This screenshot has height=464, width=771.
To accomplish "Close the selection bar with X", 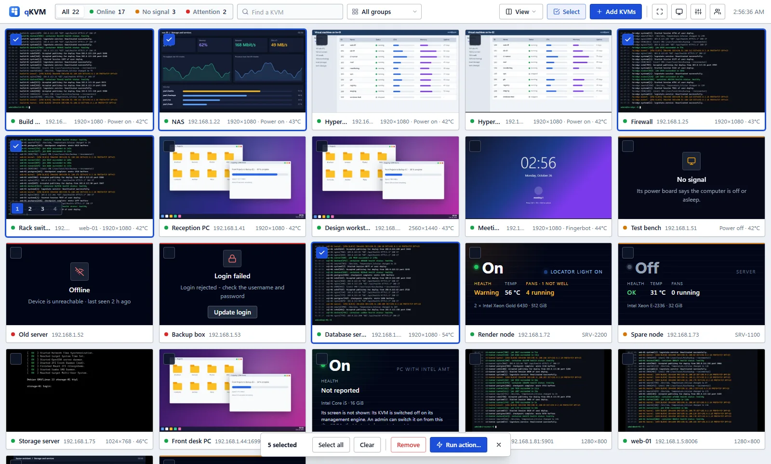I will point(499,445).
